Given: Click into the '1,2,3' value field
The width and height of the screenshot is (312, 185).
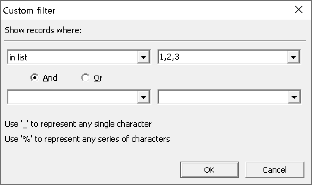Looking at the screenshot, I should [222, 57].
